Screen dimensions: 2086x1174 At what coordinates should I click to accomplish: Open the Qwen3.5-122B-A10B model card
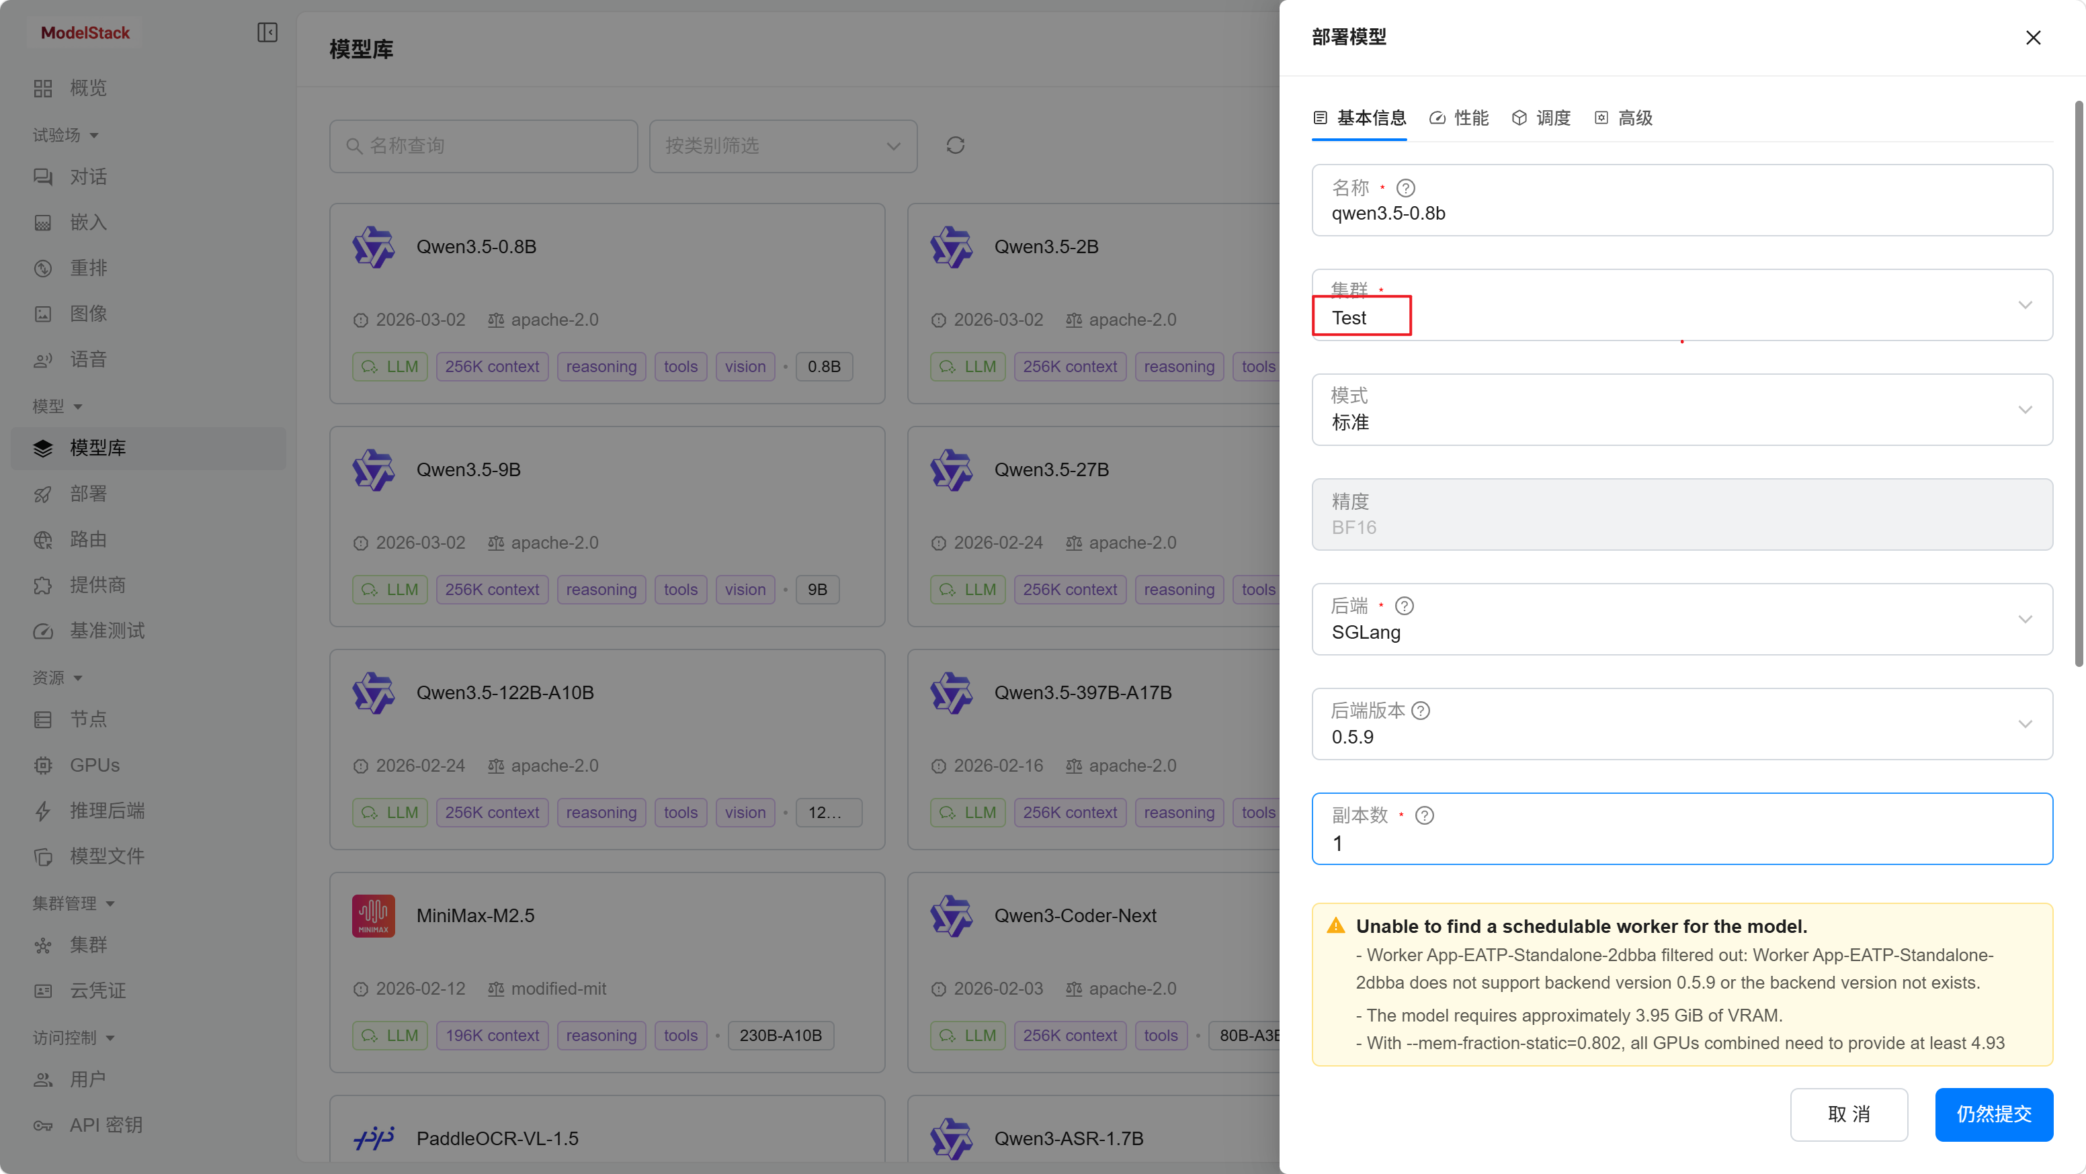coord(608,750)
